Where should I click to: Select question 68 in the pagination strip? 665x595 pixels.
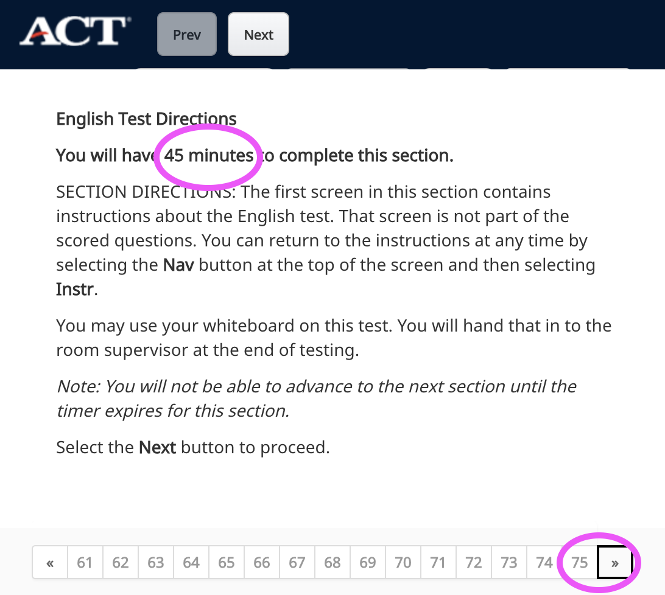332,562
